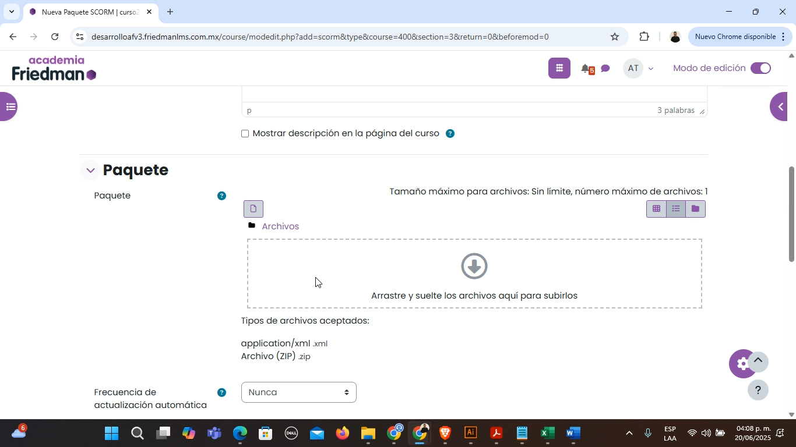Click the download arrow in drop zone
796x447 pixels.
coord(474,266)
